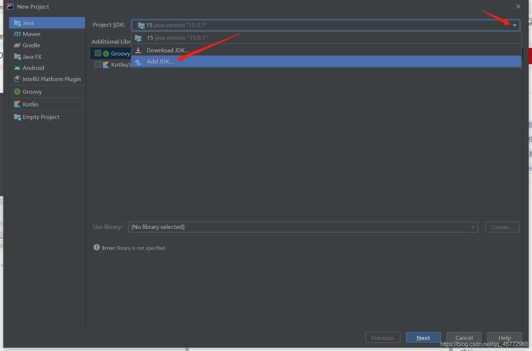Click the Add JDK plus icon
The image size is (532, 351).
tap(138, 62)
